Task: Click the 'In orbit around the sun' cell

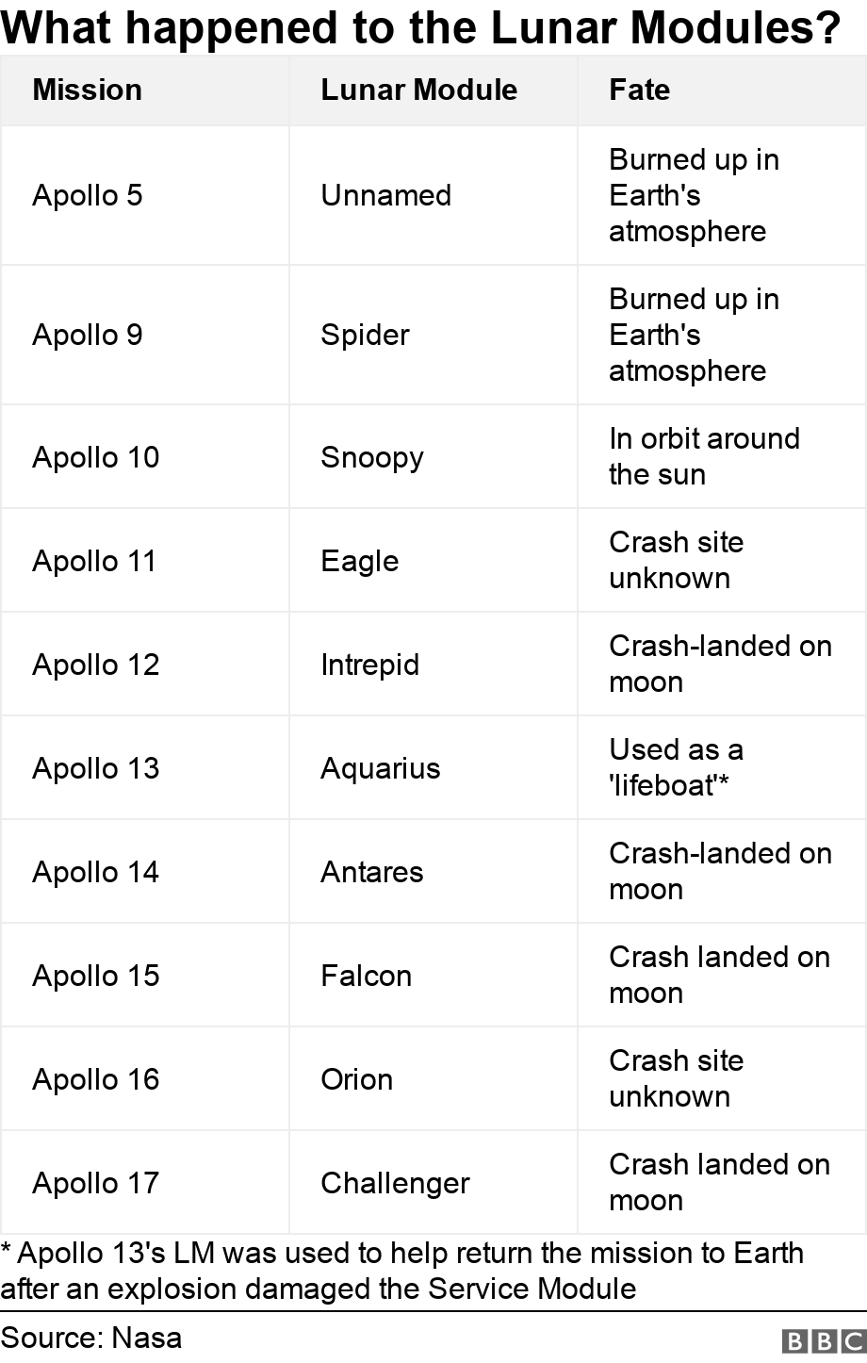Action: coord(703,456)
